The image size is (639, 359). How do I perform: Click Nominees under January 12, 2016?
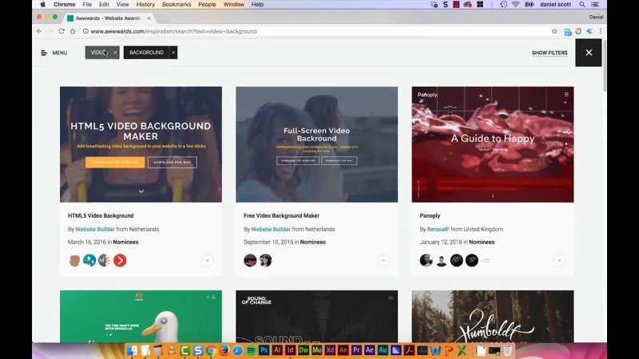tap(482, 242)
